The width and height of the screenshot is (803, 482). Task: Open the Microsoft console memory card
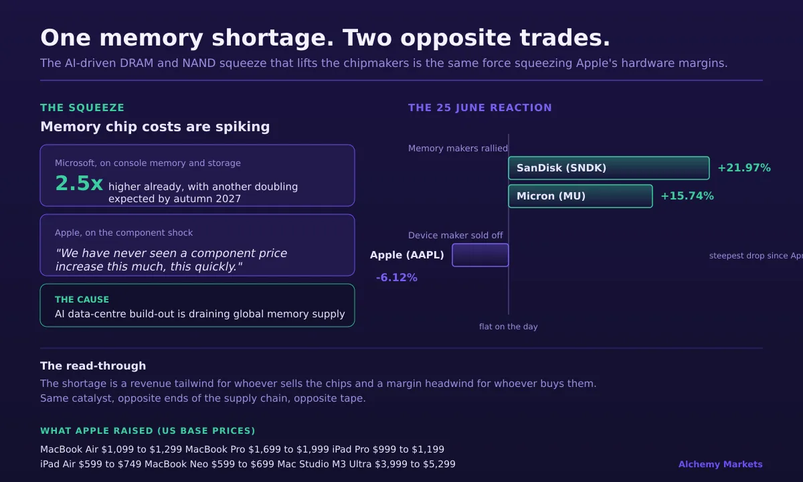[x=197, y=175]
